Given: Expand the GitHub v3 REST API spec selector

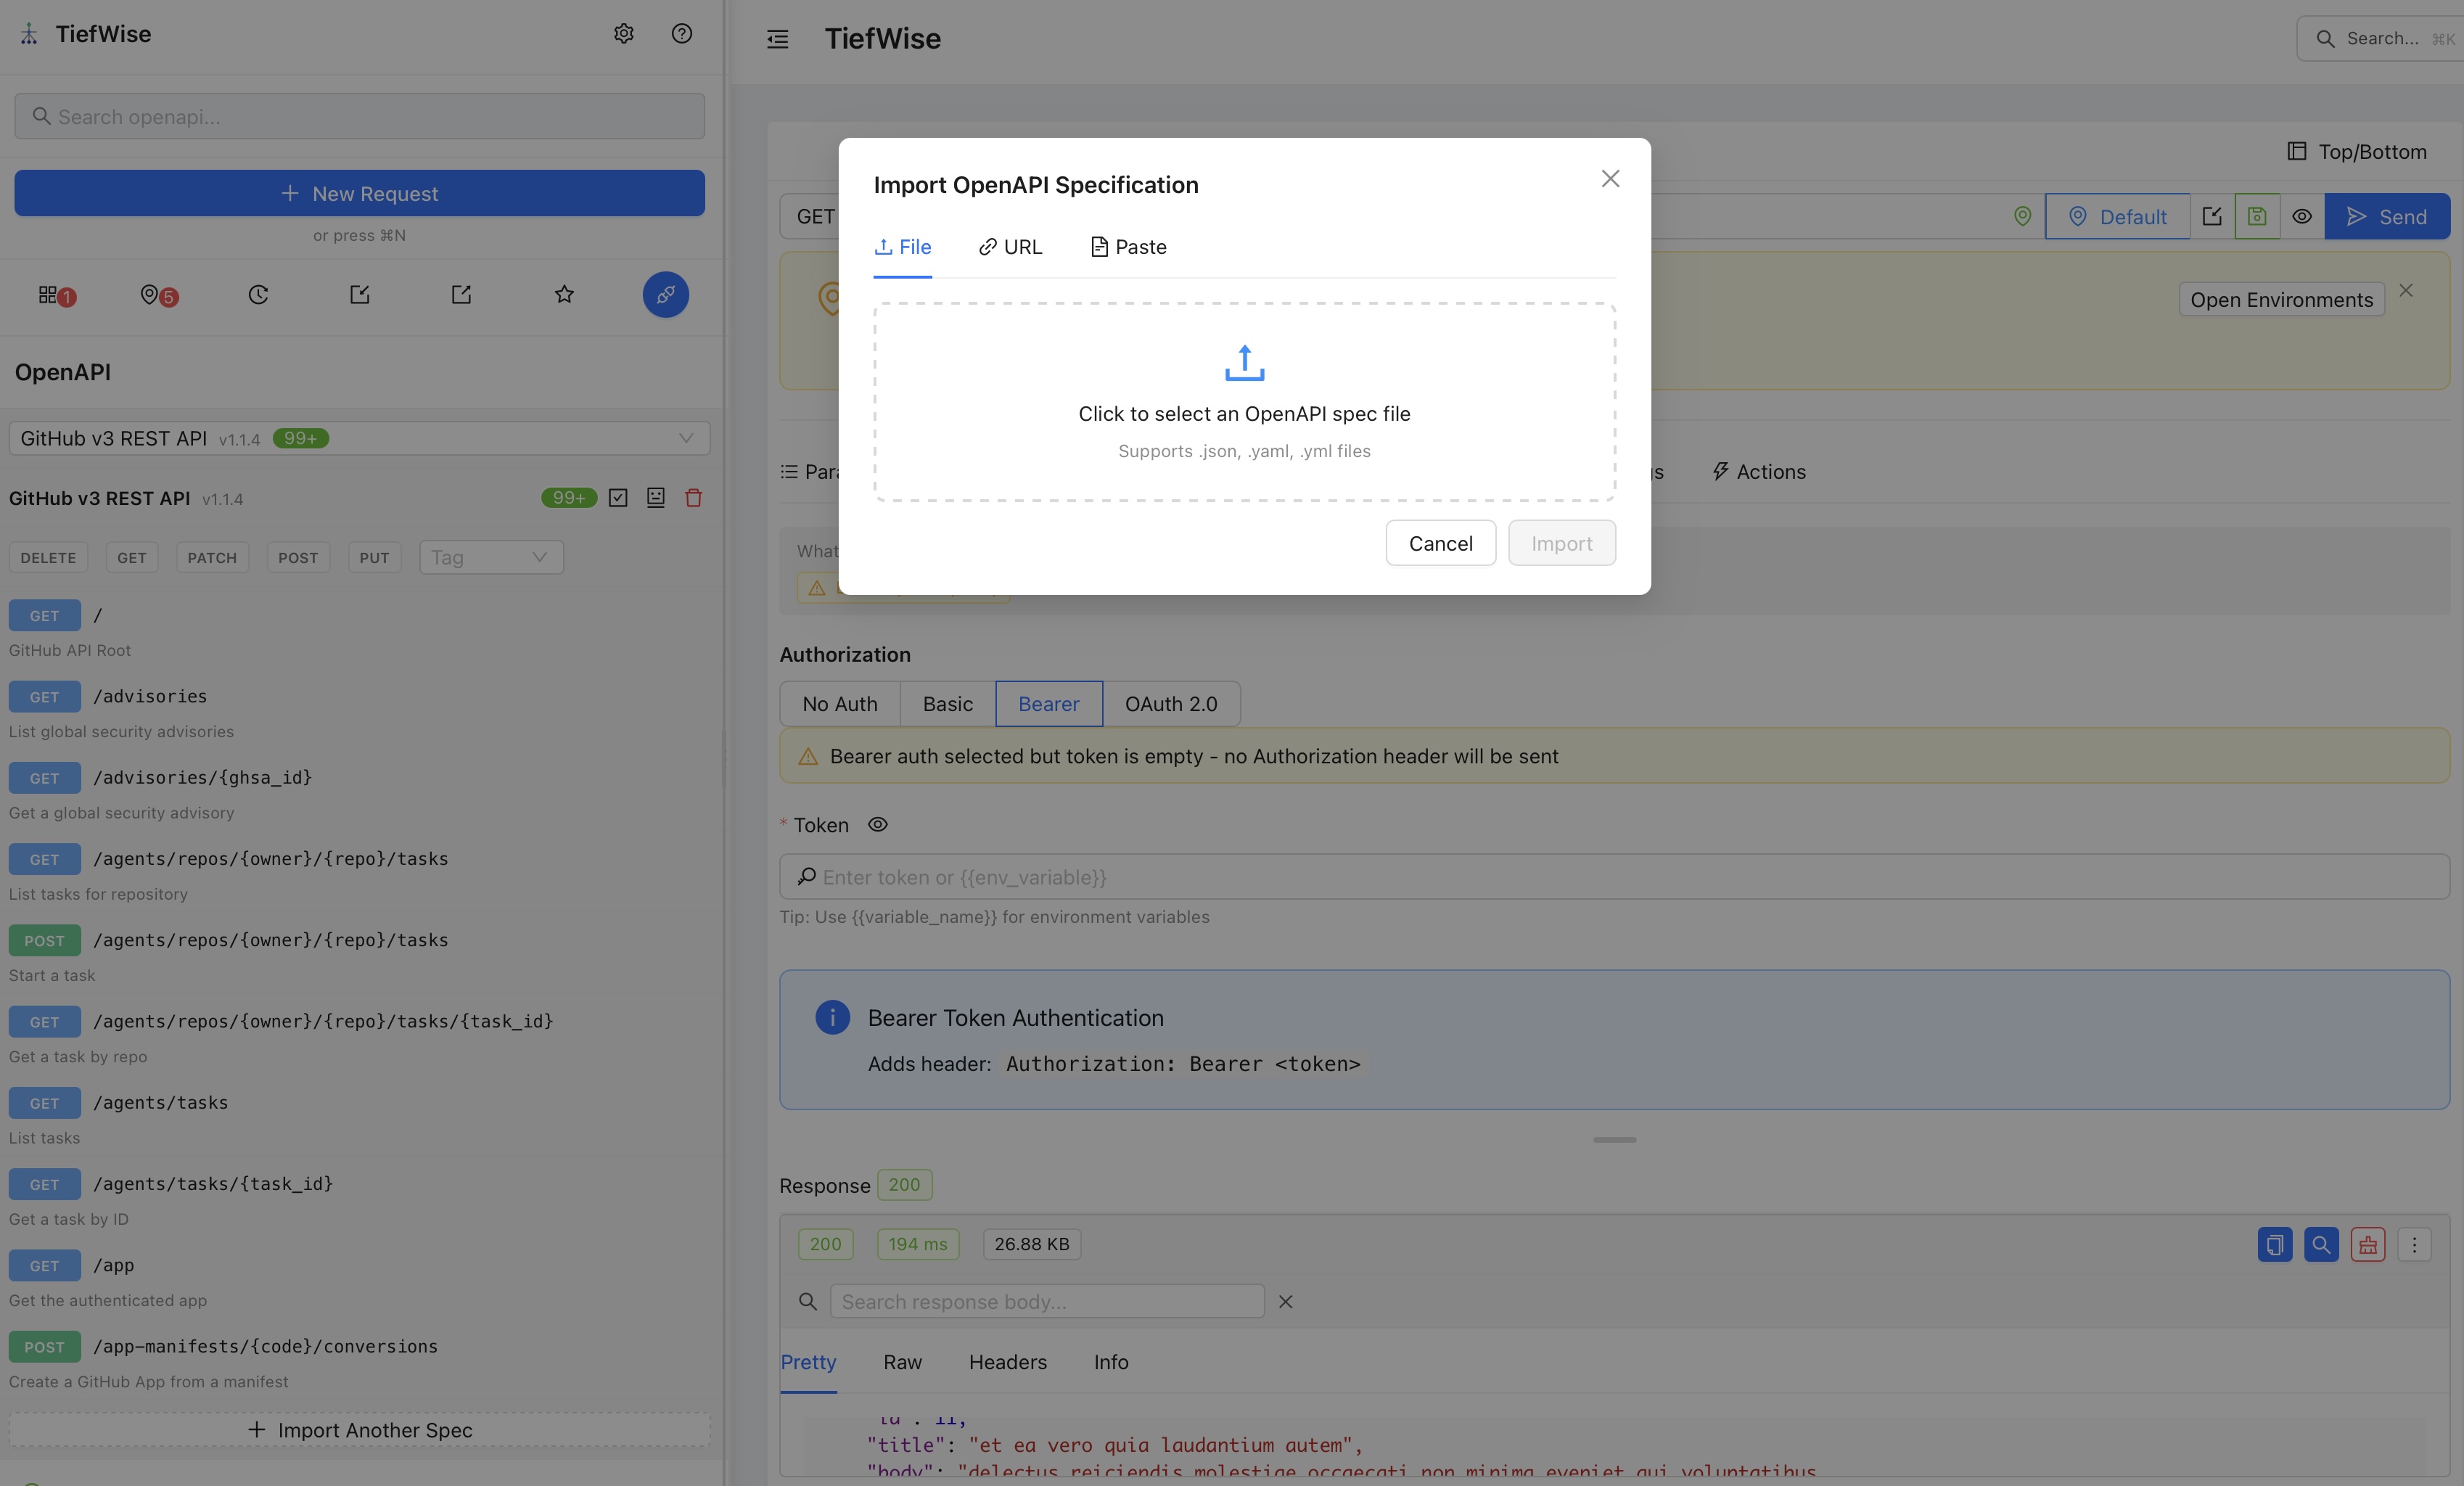Looking at the screenshot, I should 359,438.
